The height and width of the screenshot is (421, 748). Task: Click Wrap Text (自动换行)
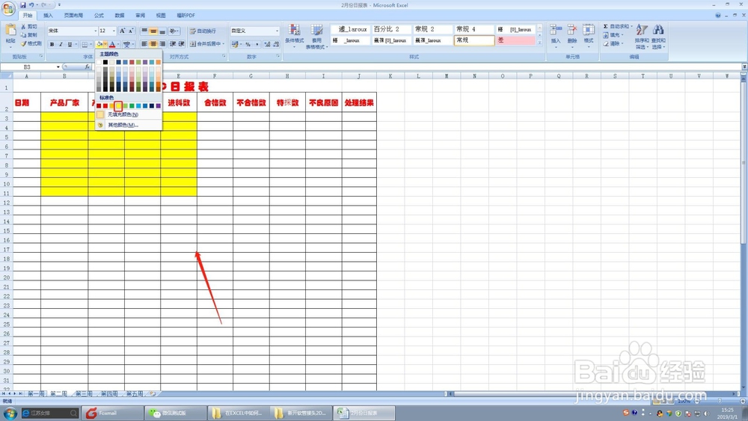point(203,31)
